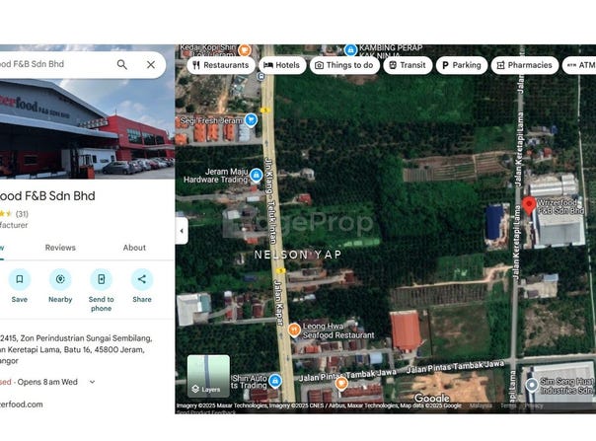Open the place photo of the factory
This screenshot has height=441, width=596.
tap(87, 129)
